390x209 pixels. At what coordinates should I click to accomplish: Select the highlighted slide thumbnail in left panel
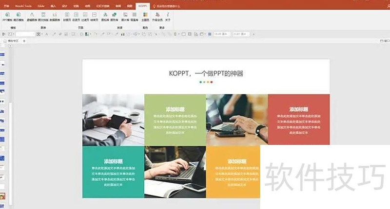(x=2, y=196)
